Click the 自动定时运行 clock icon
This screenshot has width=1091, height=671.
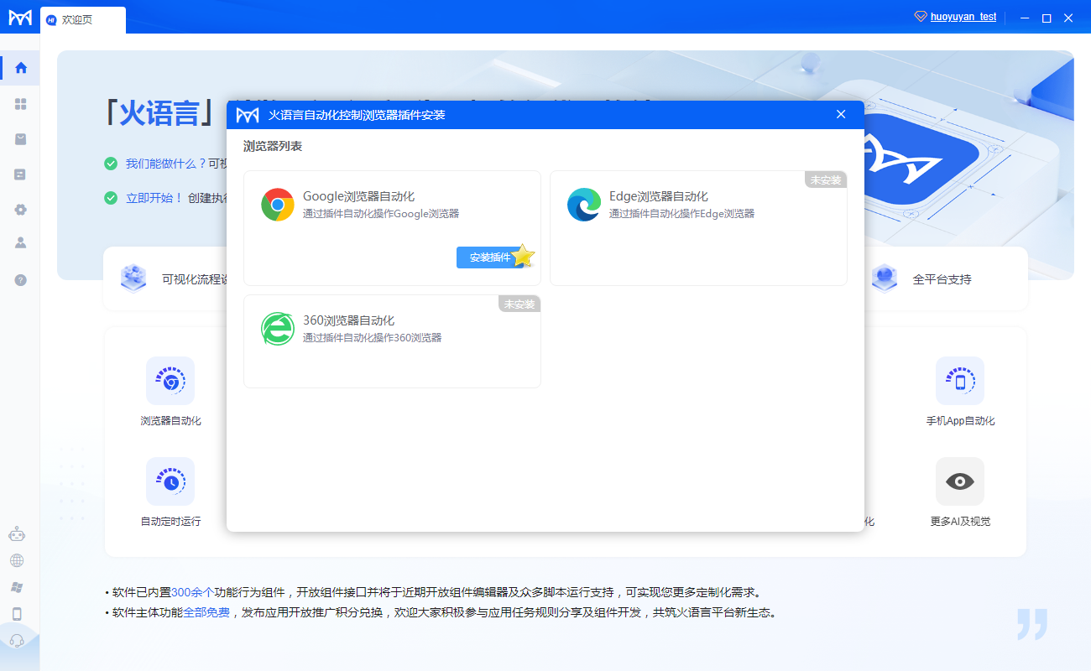click(x=170, y=481)
